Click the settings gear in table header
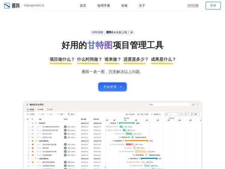The height and width of the screenshot is (169, 225). 27,119
